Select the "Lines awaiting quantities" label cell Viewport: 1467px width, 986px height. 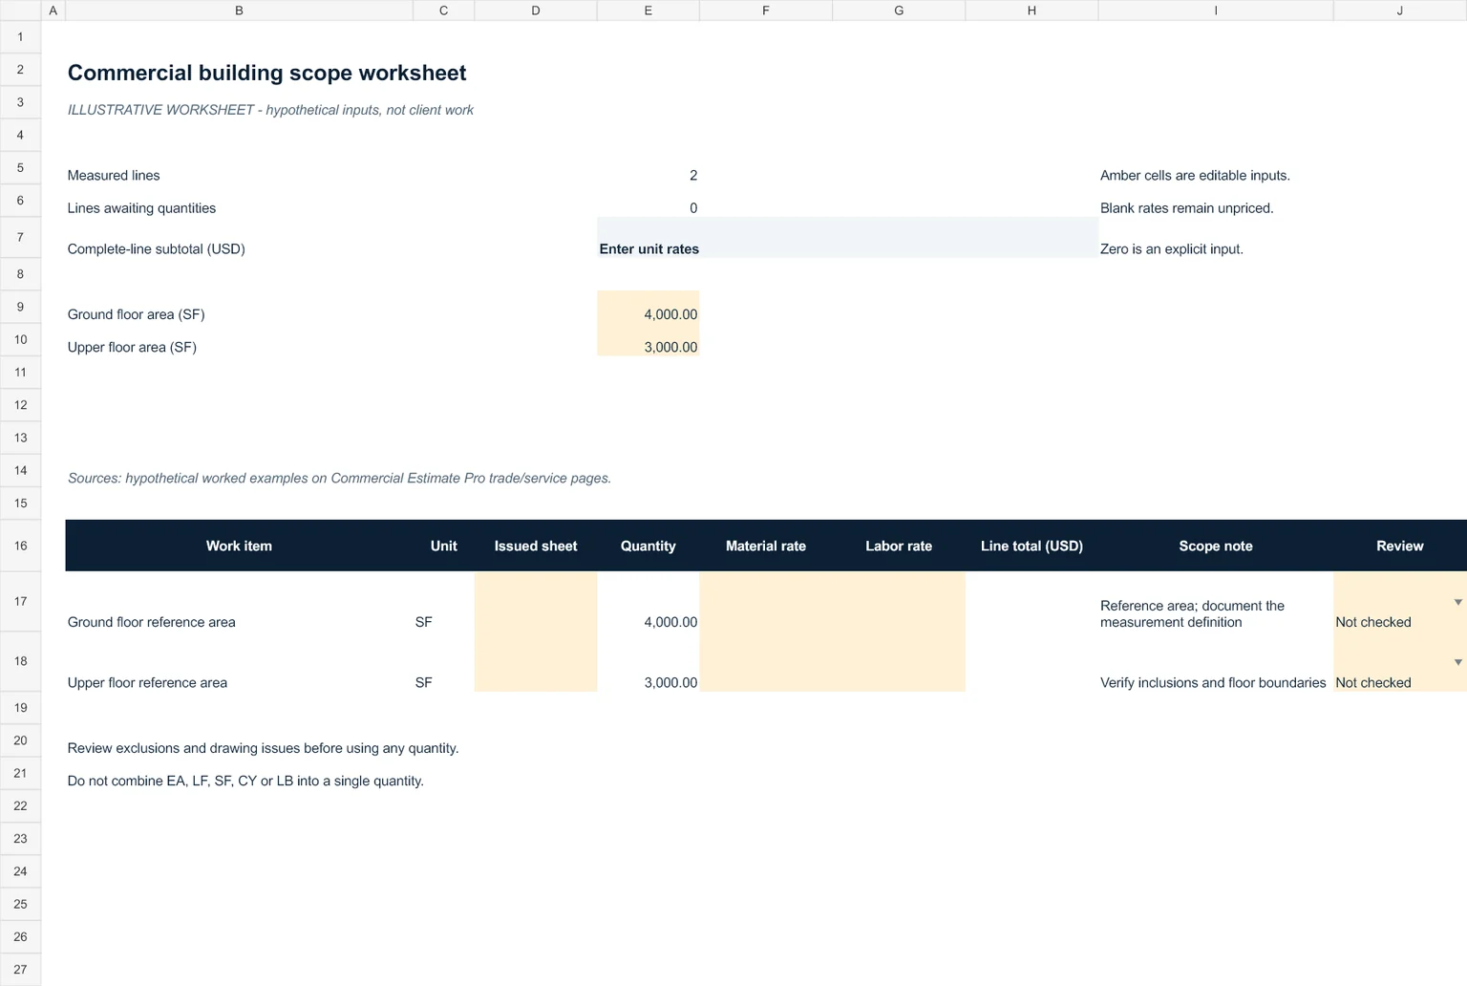[x=141, y=208]
